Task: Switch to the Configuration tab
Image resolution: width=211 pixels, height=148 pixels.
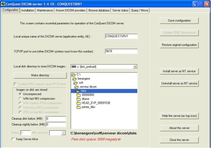Action: coord(10,10)
